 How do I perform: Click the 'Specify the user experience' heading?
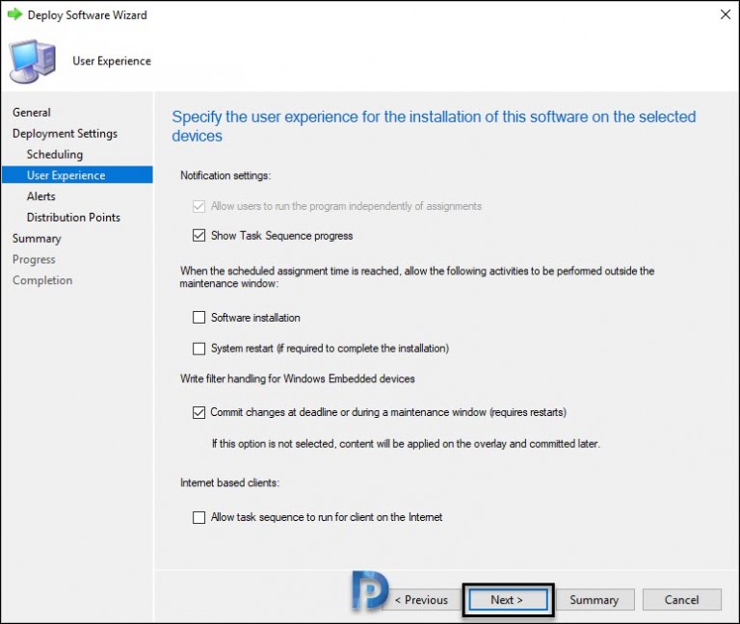(434, 126)
